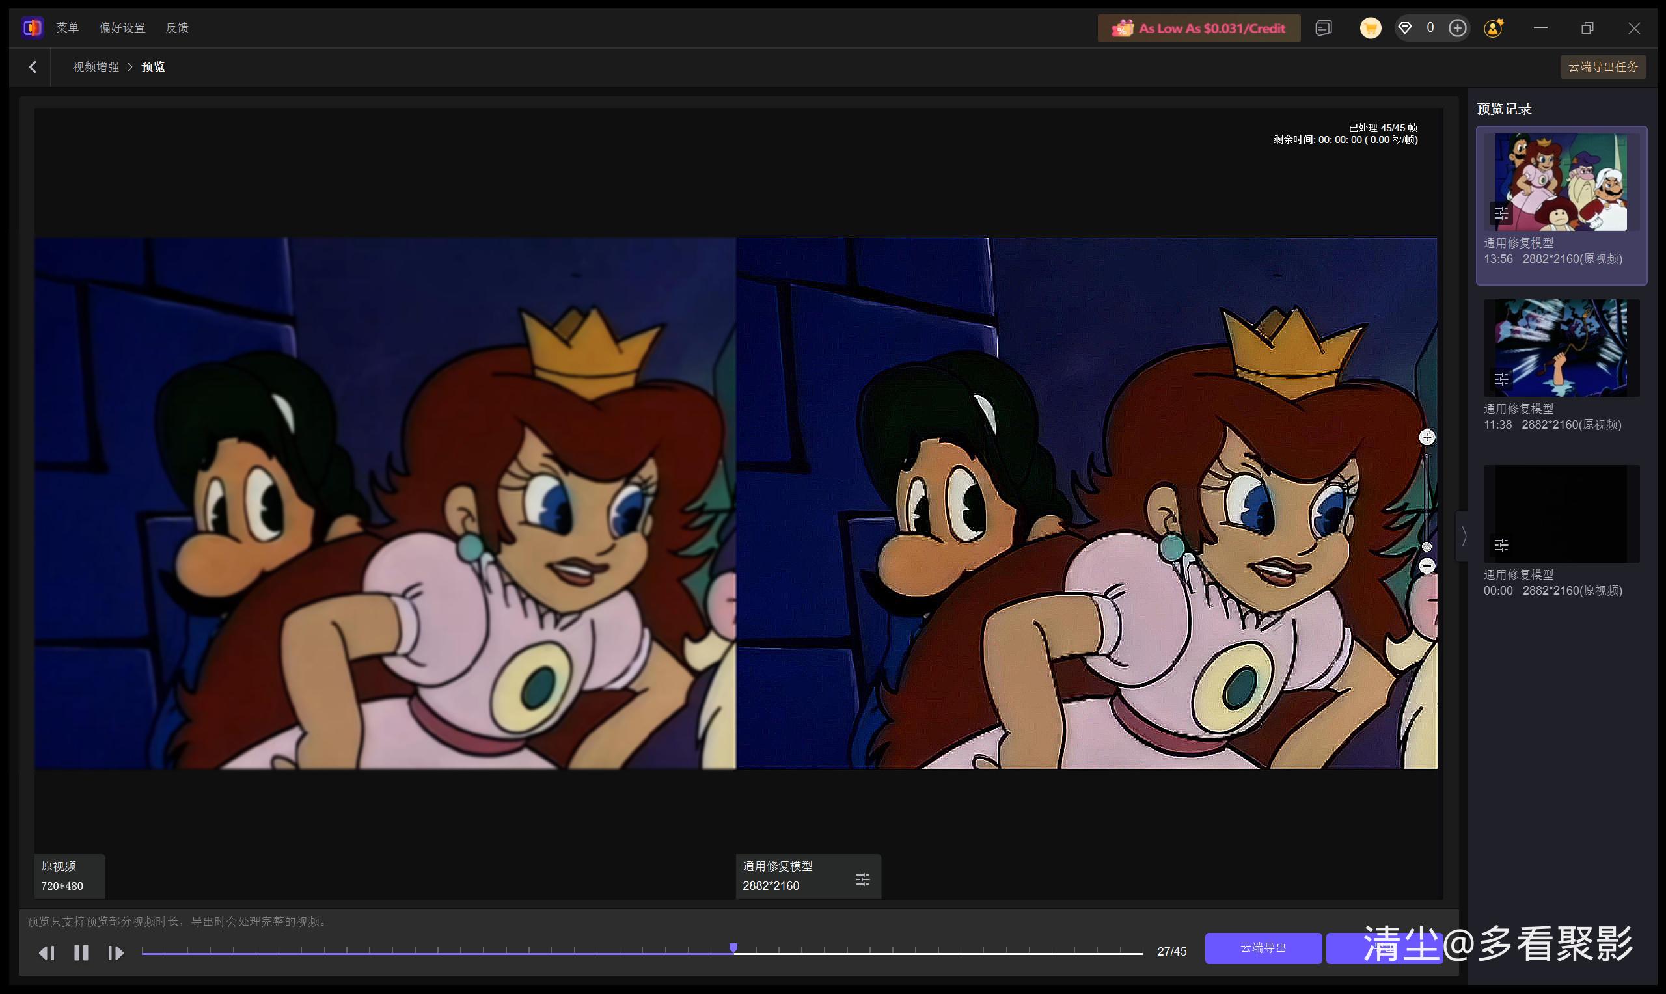This screenshot has width=1666, height=994.
Task: Go back using the back arrow
Action: point(33,67)
